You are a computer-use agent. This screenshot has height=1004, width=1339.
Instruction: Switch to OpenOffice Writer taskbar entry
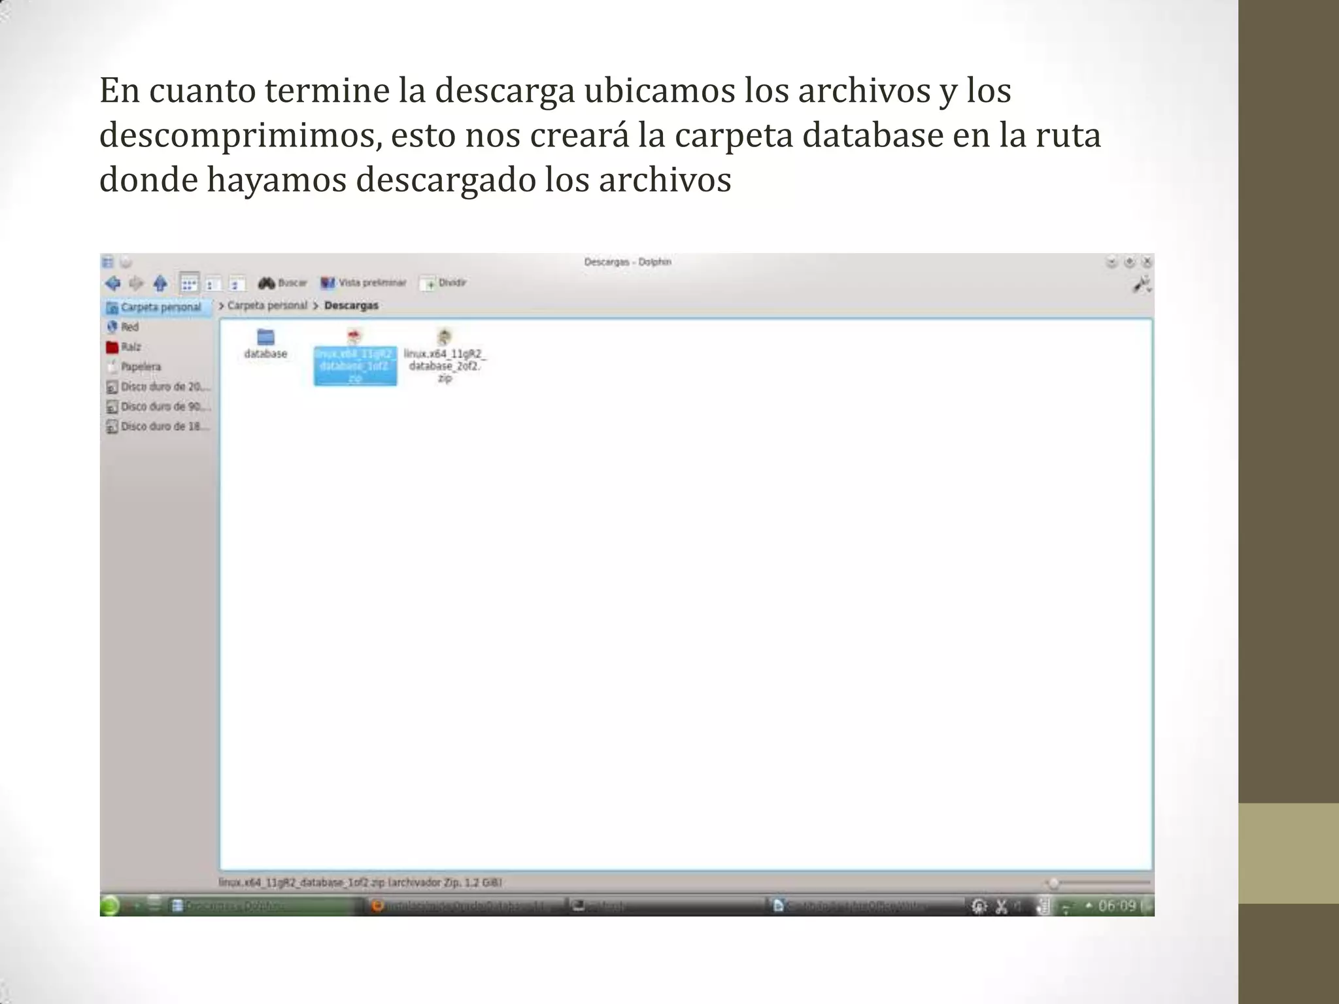click(x=866, y=906)
